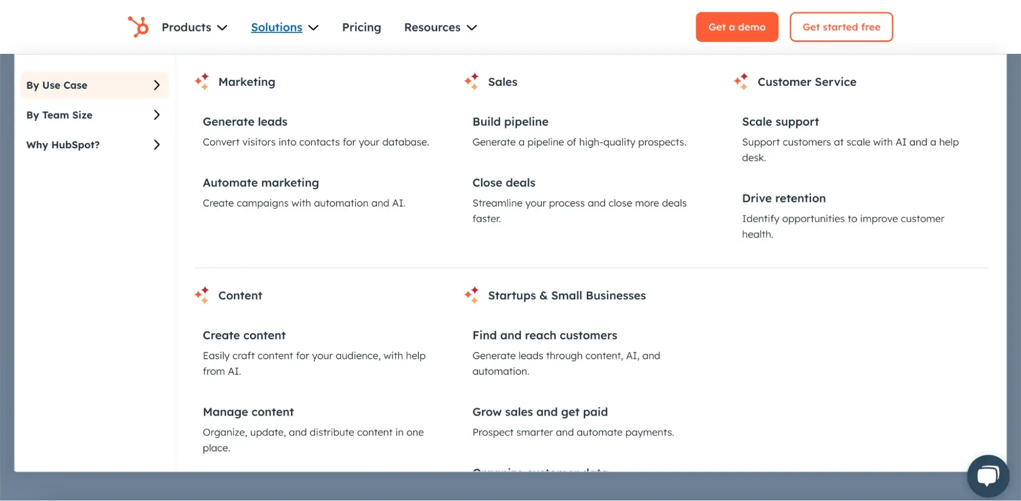Click the sparkle icon beside Sales

coord(472,82)
